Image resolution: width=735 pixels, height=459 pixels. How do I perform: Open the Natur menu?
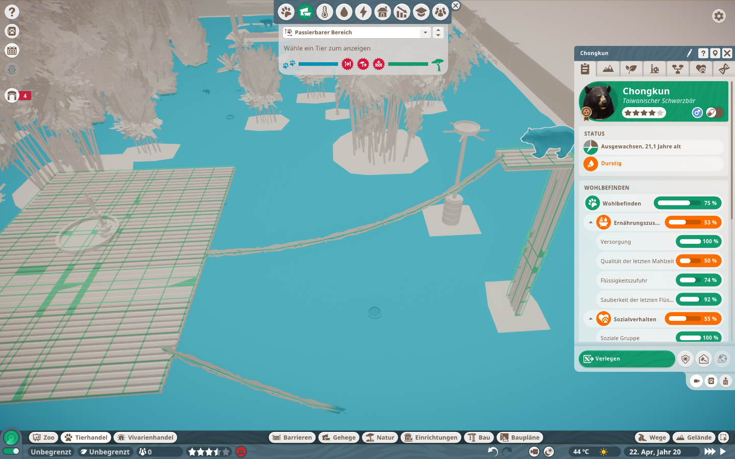[x=380, y=438]
